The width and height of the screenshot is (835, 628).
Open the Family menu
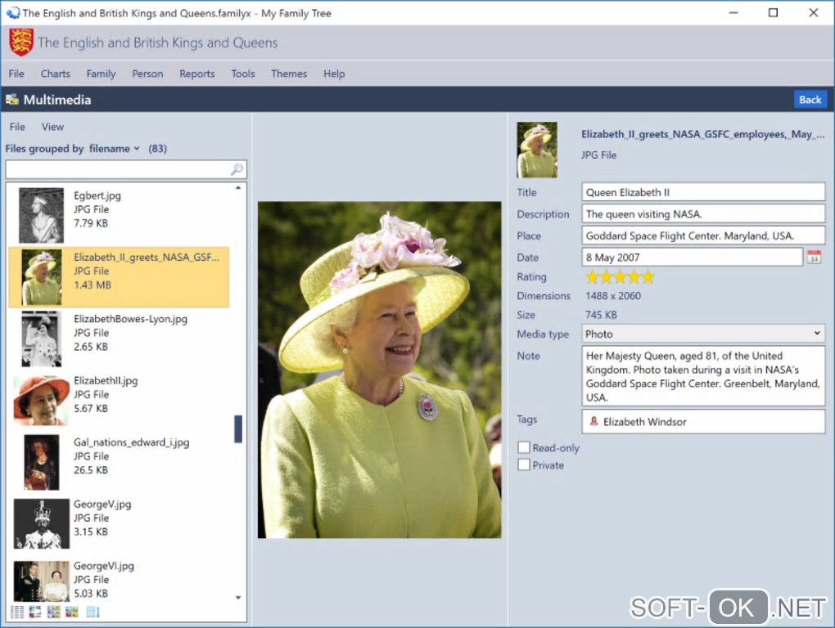click(102, 74)
